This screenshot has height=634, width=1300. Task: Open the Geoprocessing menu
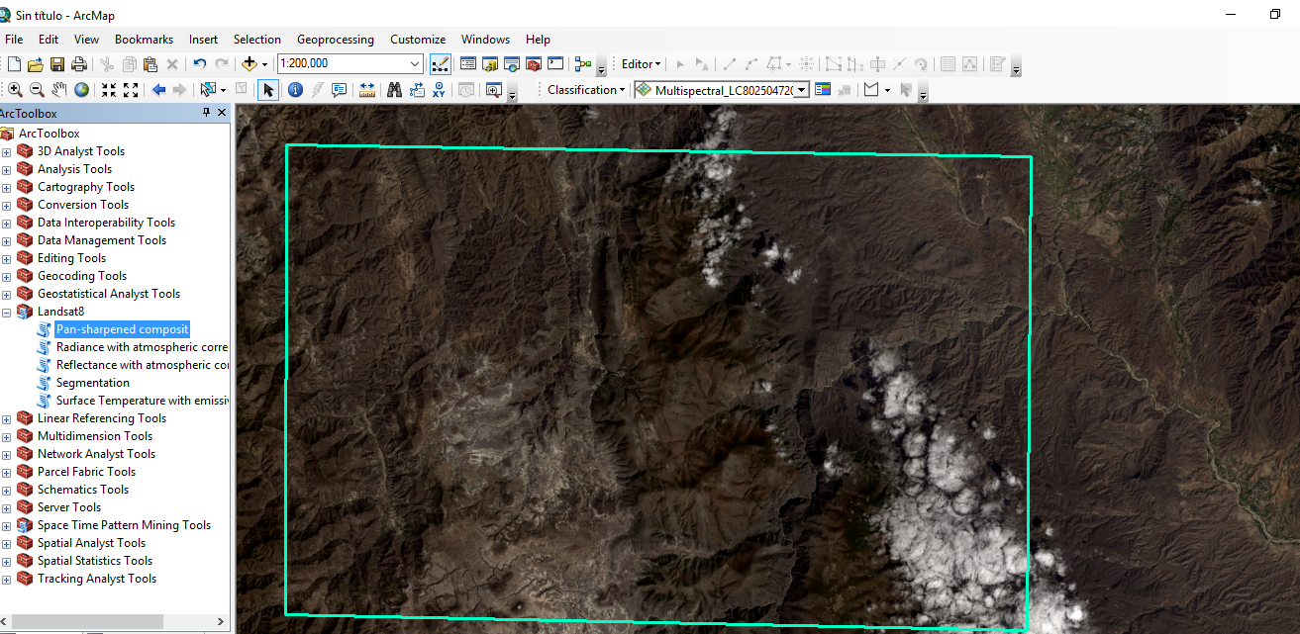point(336,40)
